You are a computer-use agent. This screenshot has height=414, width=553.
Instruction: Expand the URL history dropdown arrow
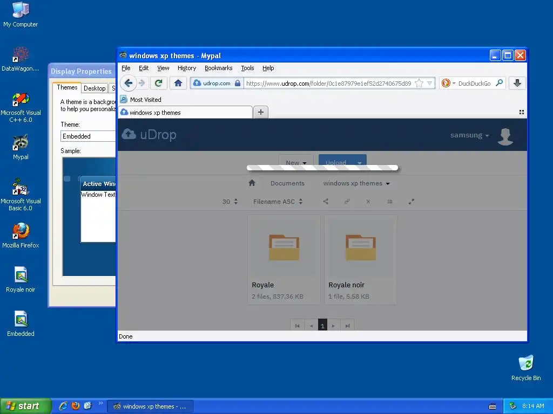[429, 84]
